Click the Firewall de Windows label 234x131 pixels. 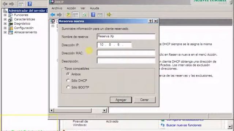pyautogui.click(x=80, y=123)
